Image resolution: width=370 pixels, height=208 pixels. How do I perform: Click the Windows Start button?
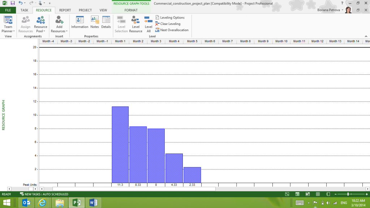click(x=7, y=203)
